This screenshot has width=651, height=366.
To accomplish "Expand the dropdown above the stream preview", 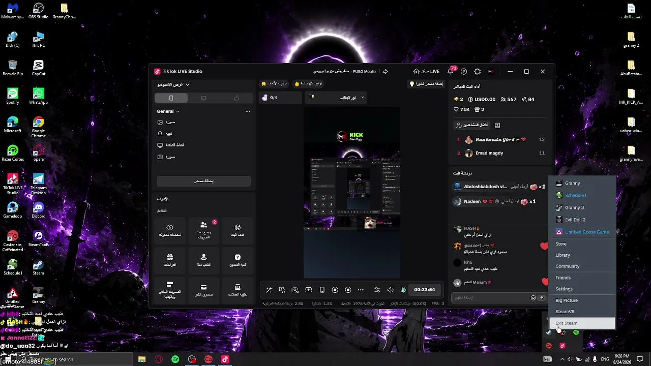I will (x=336, y=97).
